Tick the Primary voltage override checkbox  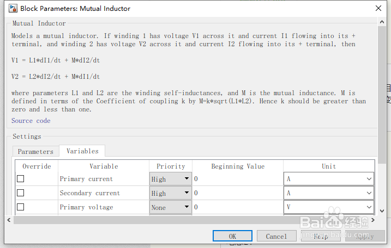pyautogui.click(x=20, y=207)
